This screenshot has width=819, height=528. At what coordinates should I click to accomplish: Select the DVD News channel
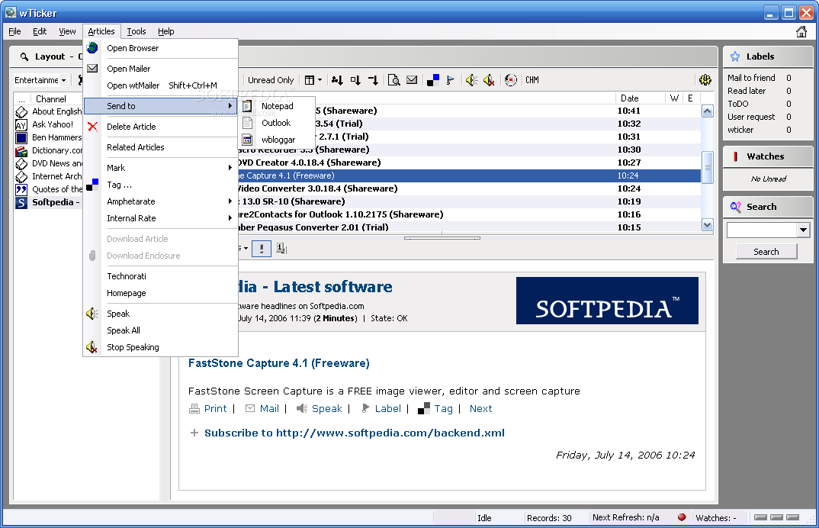[48, 163]
